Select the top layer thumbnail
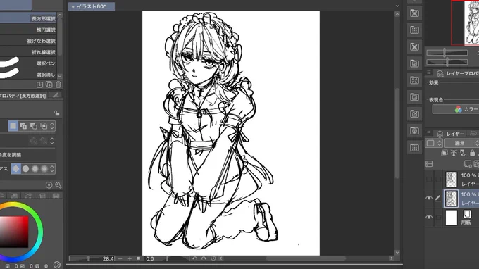The height and width of the screenshot is (269, 479). point(452,180)
